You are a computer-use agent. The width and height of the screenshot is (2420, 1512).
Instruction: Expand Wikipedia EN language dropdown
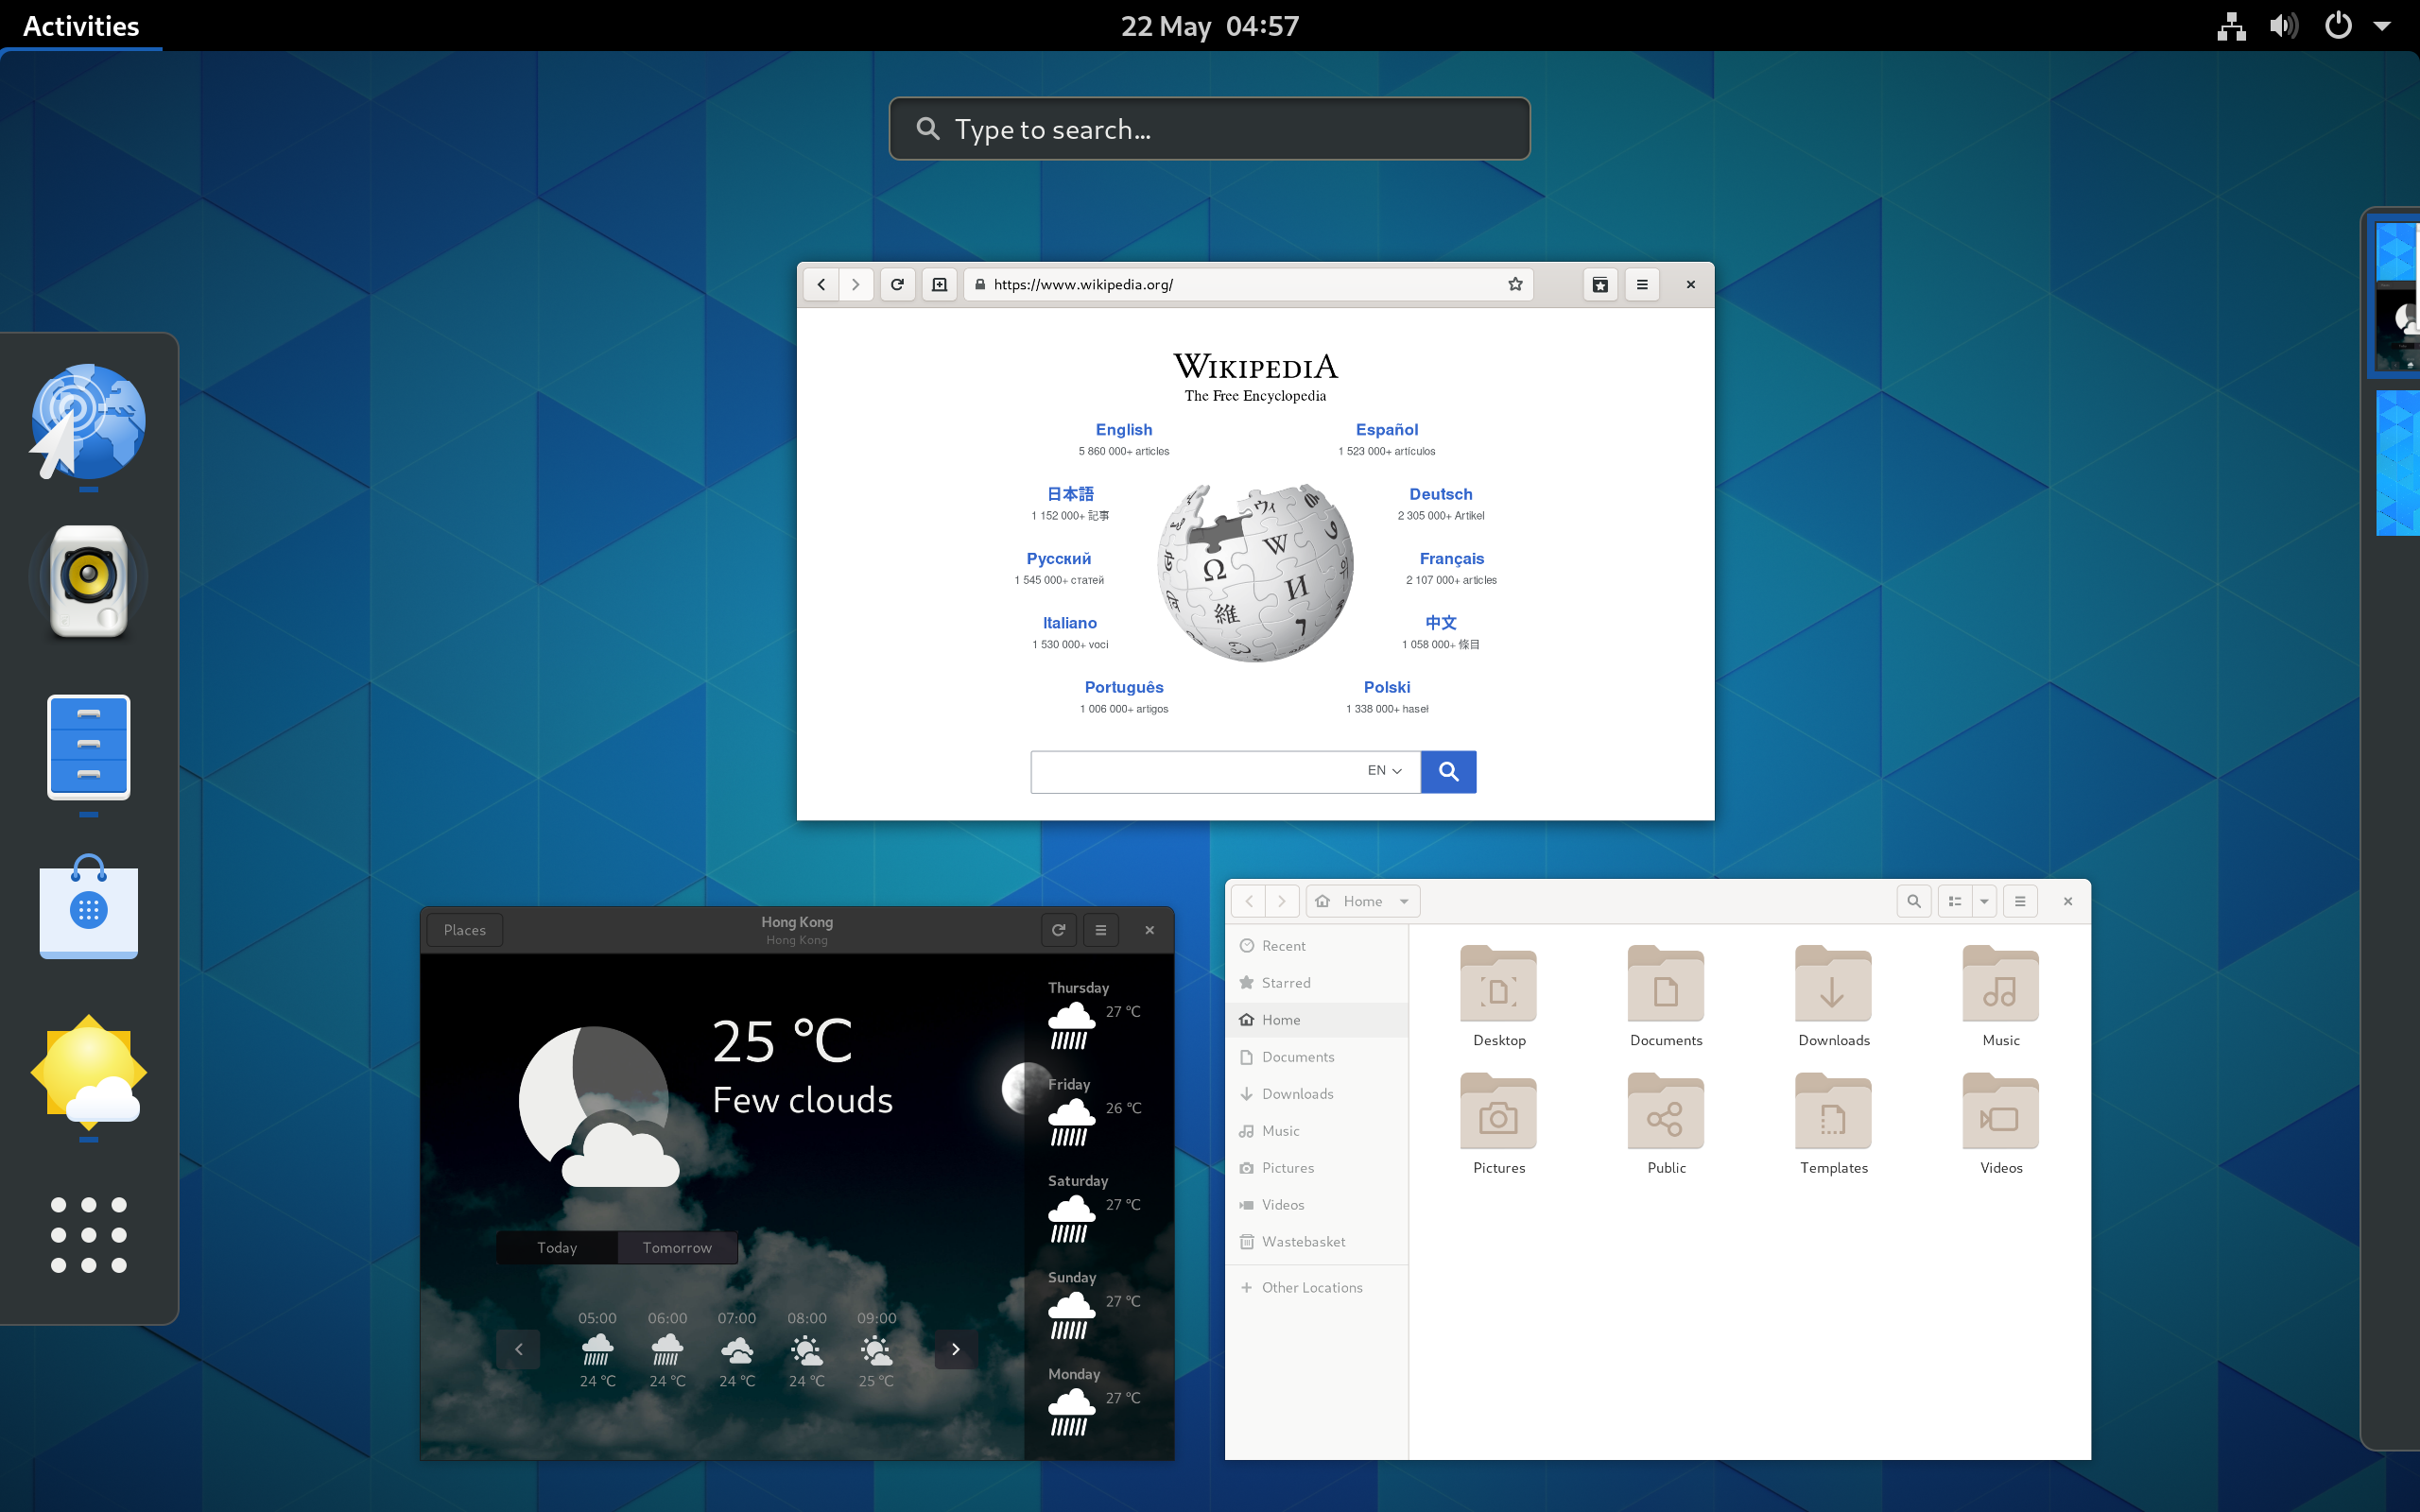pos(1385,771)
